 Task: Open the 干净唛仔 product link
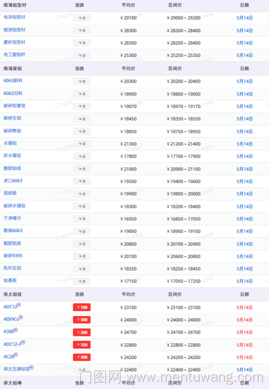(x=13, y=218)
